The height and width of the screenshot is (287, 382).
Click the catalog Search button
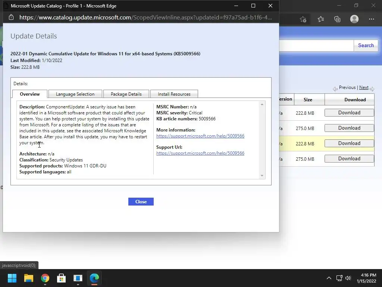click(366, 45)
